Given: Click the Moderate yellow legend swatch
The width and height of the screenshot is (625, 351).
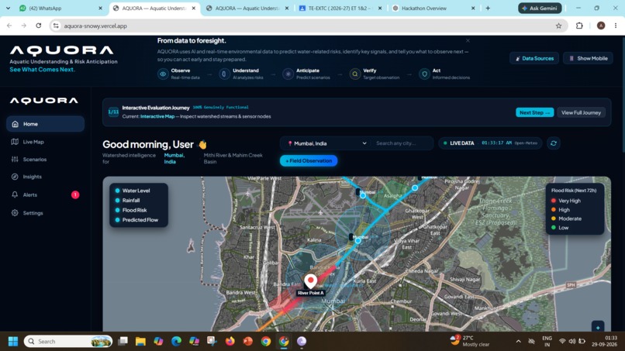Looking at the screenshot, I should [553, 219].
